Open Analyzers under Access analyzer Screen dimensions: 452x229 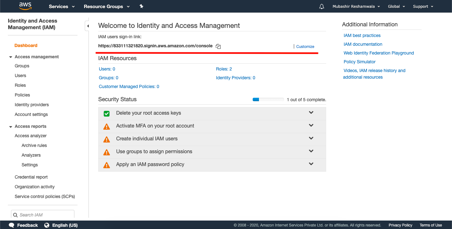coord(31,155)
